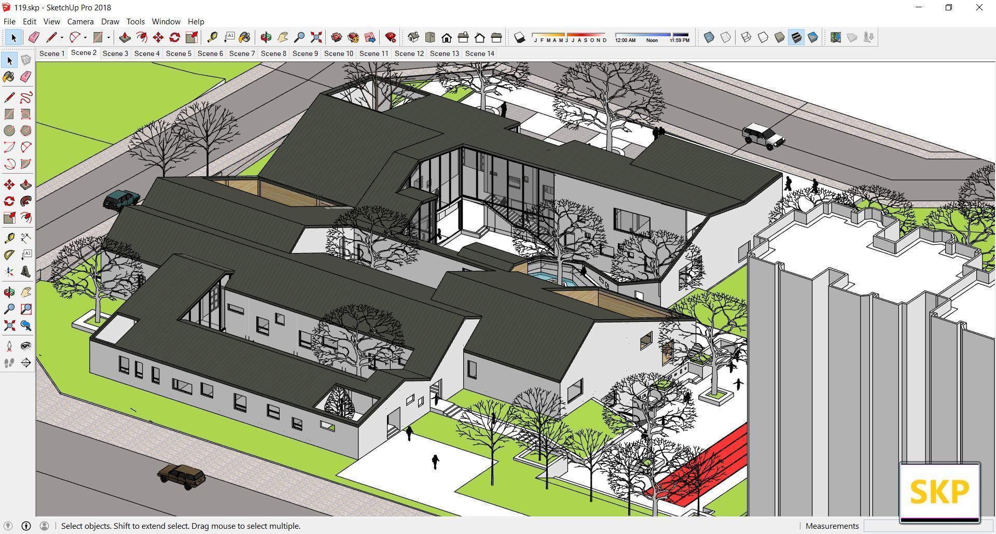Enable Monochrome face style
The width and height of the screenshot is (996, 534).
click(x=813, y=37)
